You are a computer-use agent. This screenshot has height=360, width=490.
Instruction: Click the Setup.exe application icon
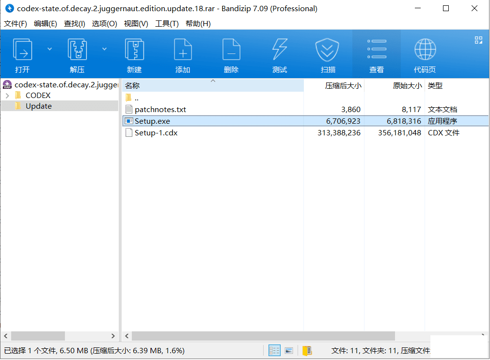(x=129, y=121)
